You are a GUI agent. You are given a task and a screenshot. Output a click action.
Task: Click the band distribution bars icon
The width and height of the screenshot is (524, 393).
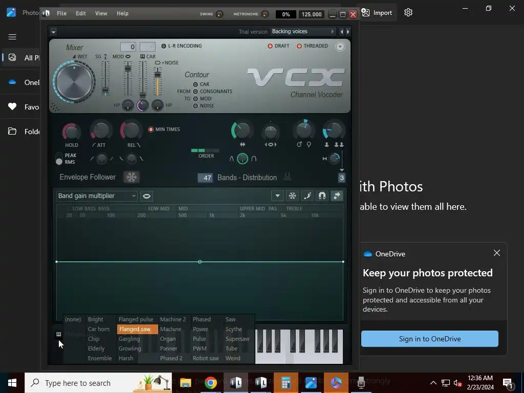288,177
